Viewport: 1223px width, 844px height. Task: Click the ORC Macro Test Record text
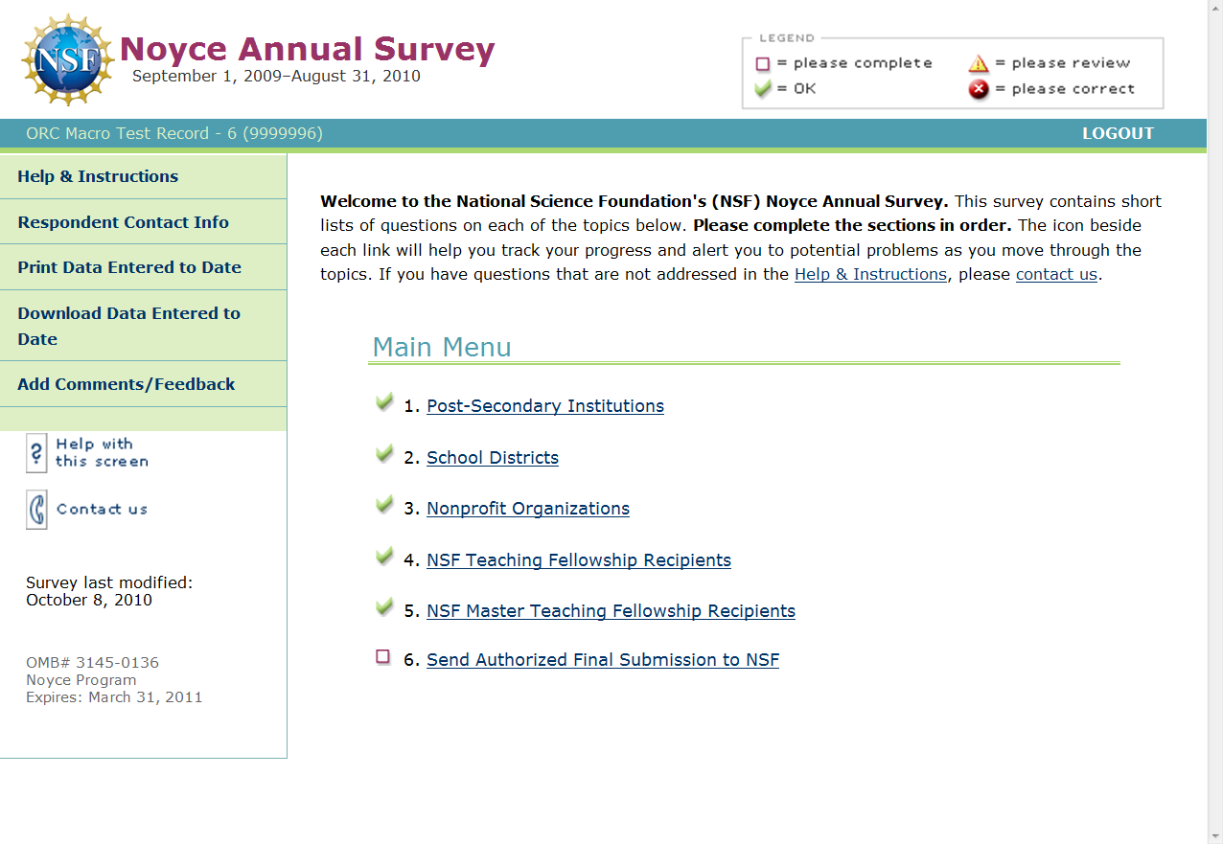pyautogui.click(x=174, y=134)
